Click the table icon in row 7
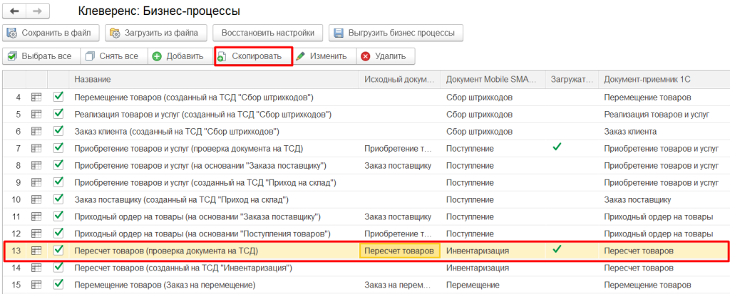 [36, 148]
